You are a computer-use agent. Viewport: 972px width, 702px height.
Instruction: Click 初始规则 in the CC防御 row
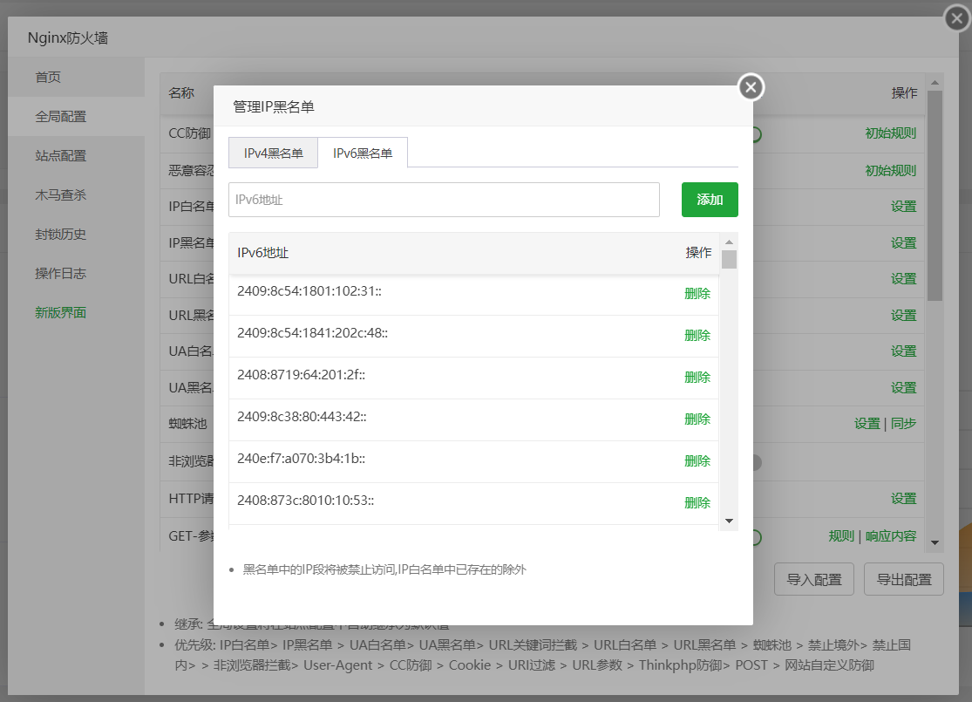tap(890, 133)
